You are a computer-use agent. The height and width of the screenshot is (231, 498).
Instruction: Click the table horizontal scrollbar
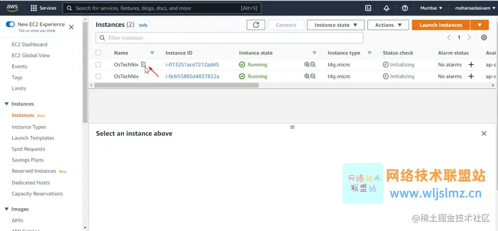pos(177,85)
